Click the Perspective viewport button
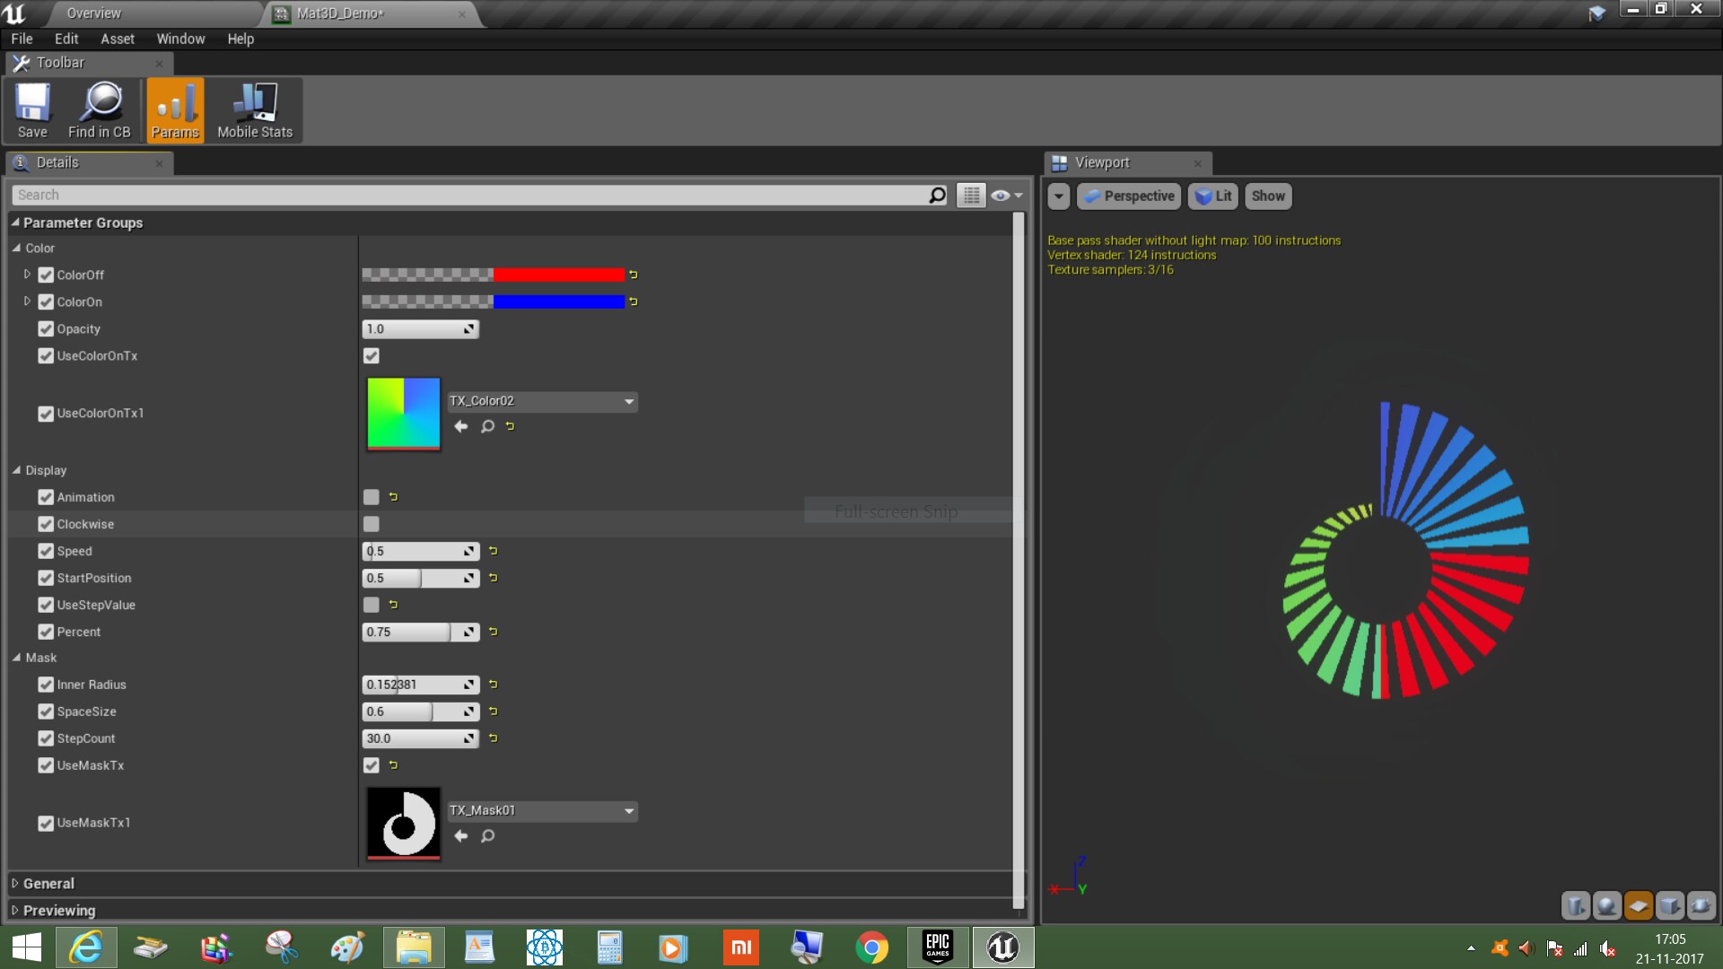 (1129, 196)
